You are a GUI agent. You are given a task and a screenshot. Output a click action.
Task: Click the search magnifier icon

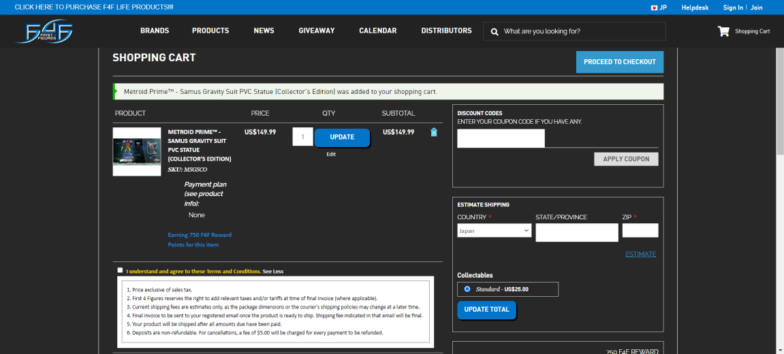tap(495, 31)
